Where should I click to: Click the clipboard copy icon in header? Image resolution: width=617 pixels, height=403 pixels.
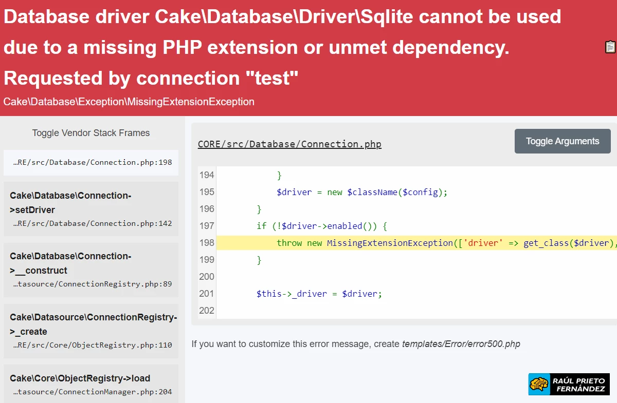pyautogui.click(x=610, y=47)
